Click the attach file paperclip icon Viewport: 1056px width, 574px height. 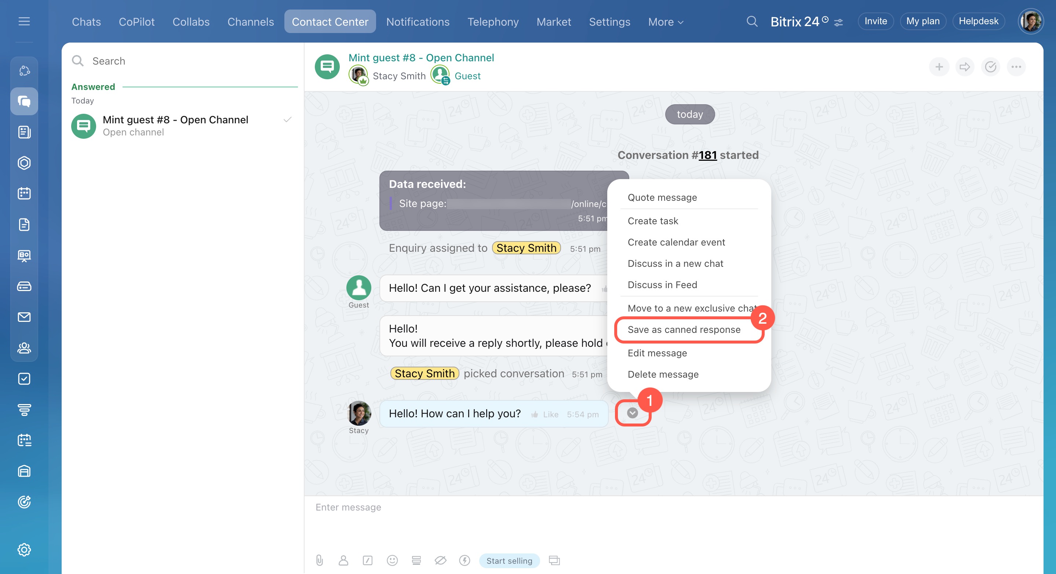319,560
